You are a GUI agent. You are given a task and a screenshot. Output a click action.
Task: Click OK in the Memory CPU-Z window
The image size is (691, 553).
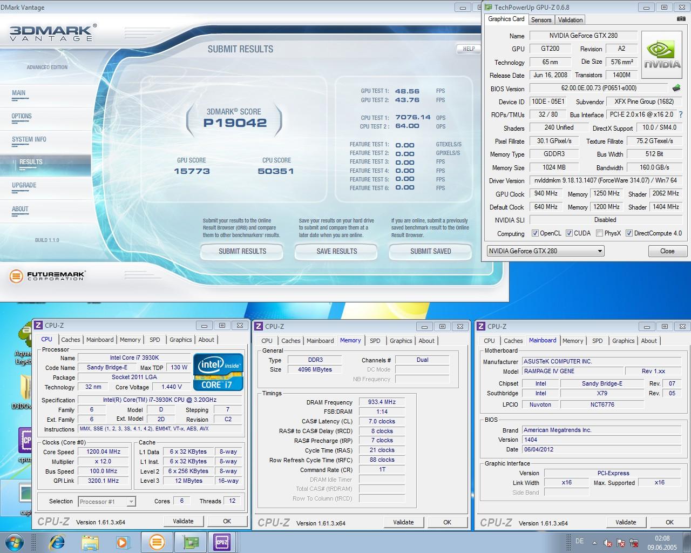[x=447, y=522]
